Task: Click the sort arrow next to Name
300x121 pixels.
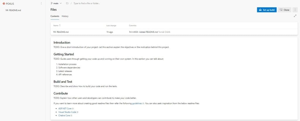Action: click(x=60, y=25)
